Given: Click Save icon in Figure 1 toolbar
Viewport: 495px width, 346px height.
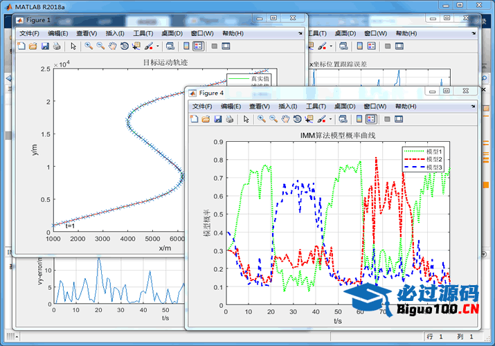Looking at the screenshot, I should (x=45, y=46).
